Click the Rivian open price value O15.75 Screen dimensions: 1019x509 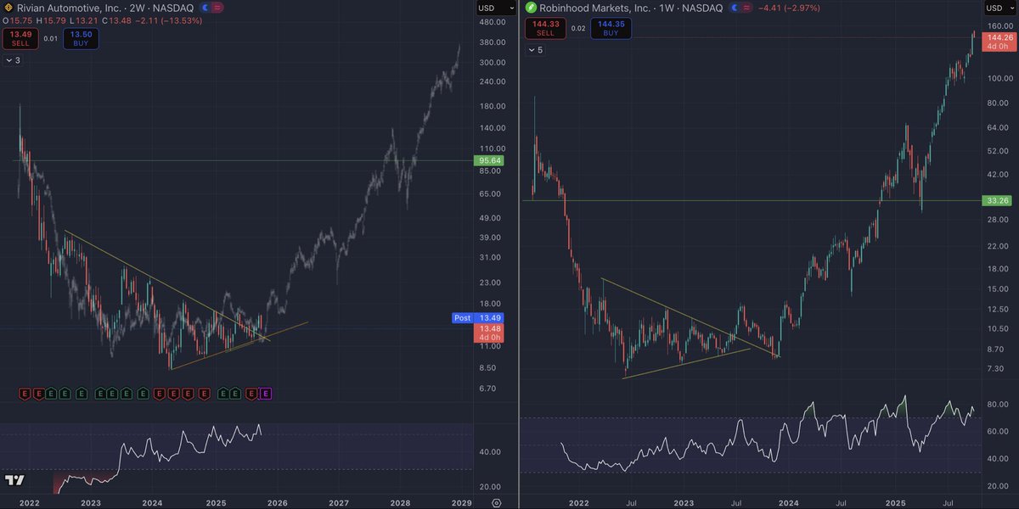click(17, 22)
